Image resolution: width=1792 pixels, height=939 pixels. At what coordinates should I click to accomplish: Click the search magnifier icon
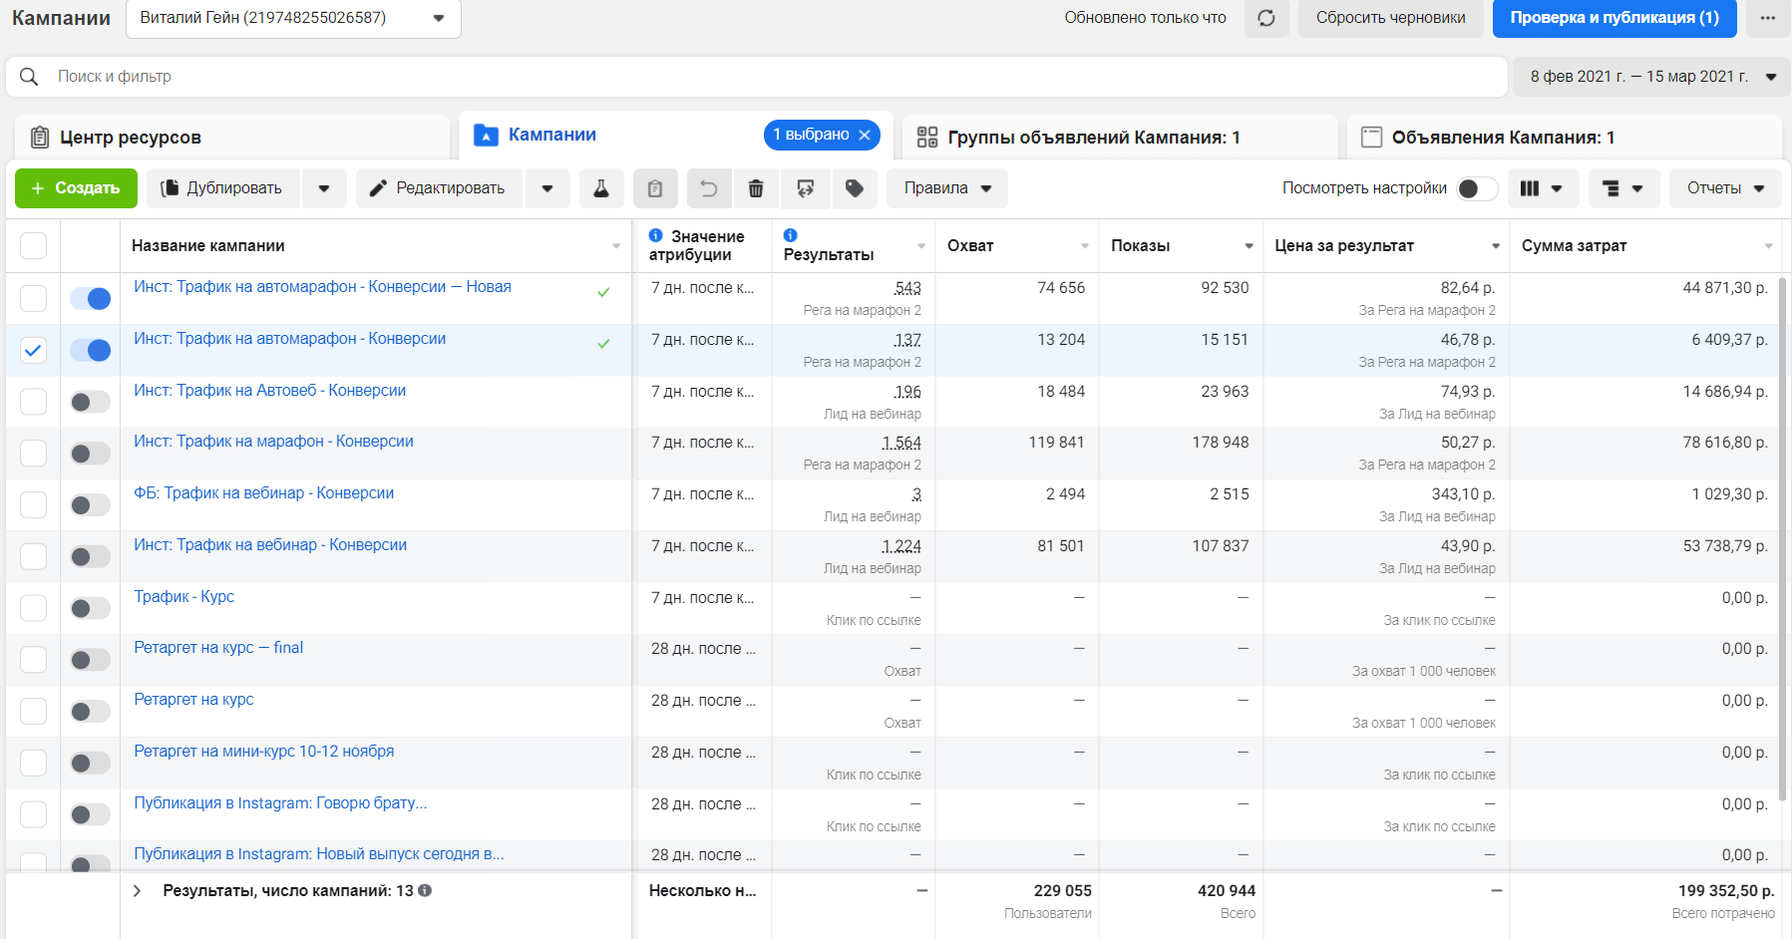[x=29, y=77]
